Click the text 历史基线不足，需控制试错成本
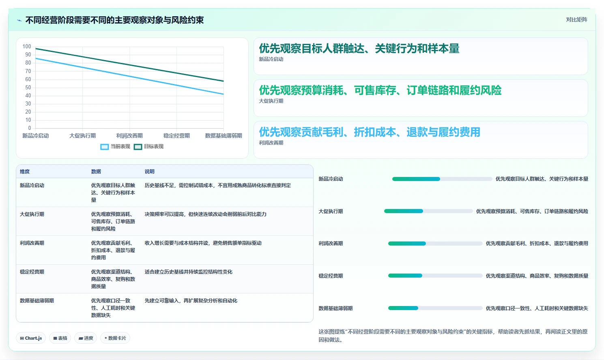604x360 pixels. tap(179, 185)
